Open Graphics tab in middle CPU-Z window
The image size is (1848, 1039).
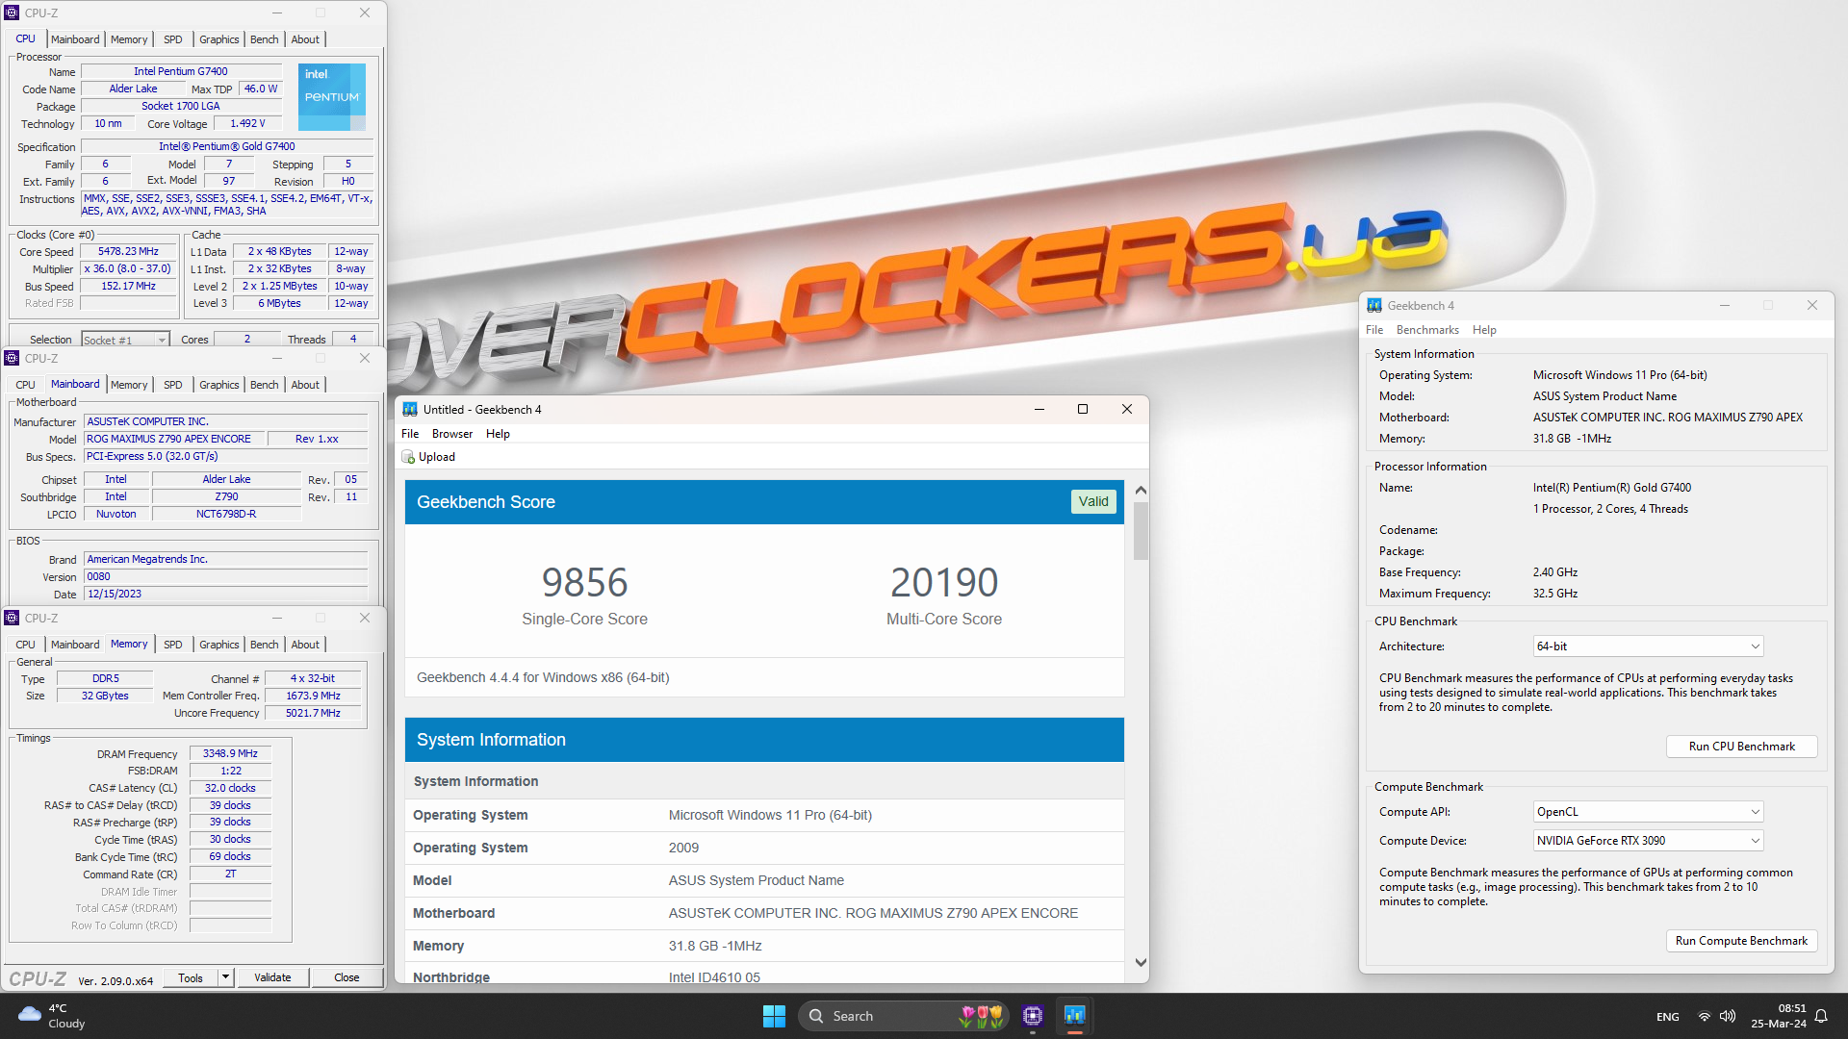(x=219, y=385)
